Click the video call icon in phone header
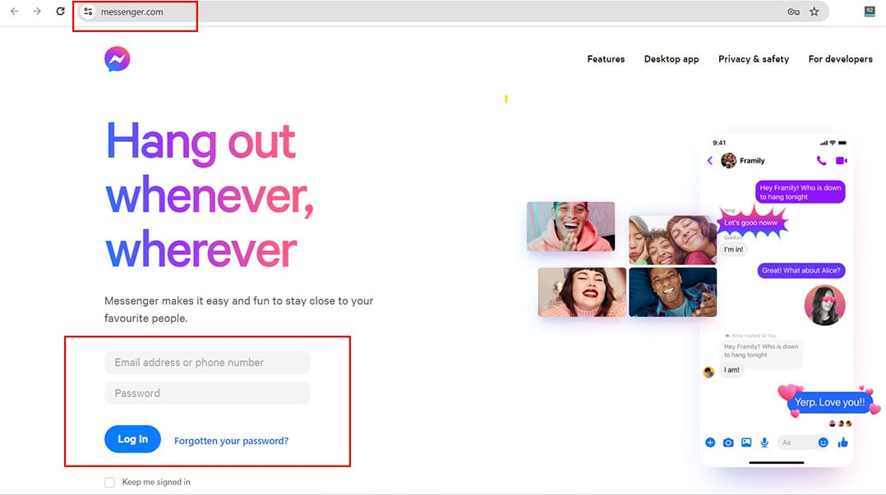Screen dimensions: 886x495 coord(841,161)
